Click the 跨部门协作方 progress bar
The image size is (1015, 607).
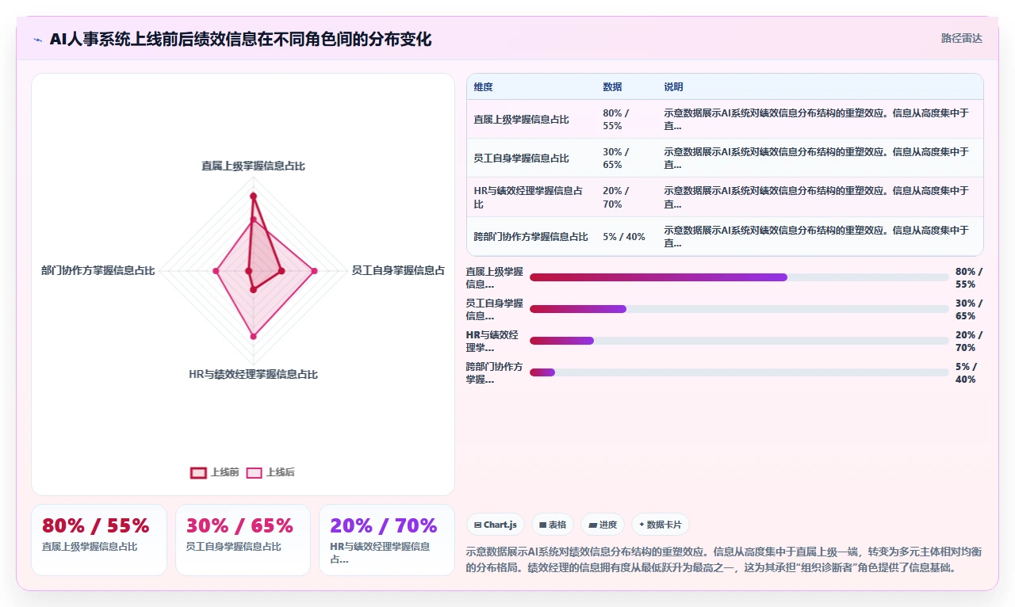pos(739,372)
